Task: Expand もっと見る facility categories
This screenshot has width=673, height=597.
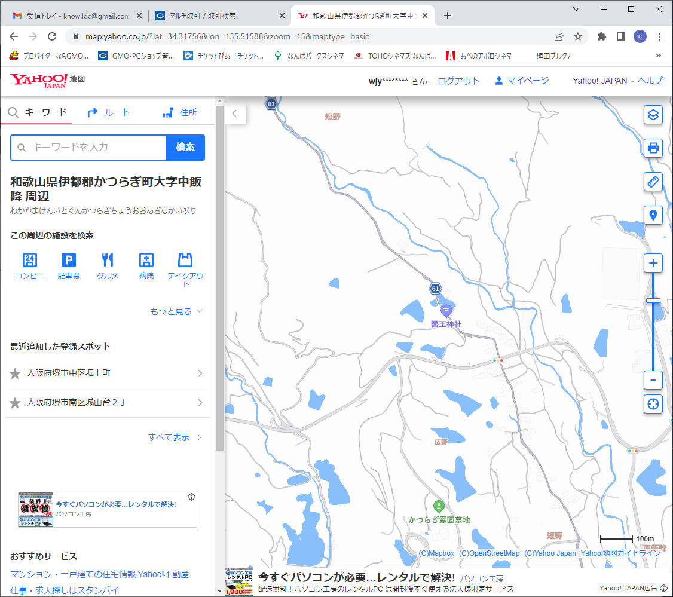Action: (x=177, y=311)
